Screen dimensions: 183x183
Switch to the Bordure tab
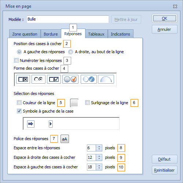coord(51,34)
